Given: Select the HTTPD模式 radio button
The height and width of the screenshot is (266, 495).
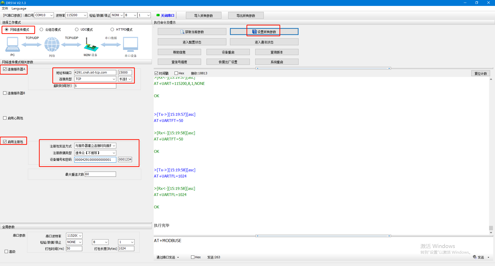Looking at the screenshot, I should click(112, 30).
